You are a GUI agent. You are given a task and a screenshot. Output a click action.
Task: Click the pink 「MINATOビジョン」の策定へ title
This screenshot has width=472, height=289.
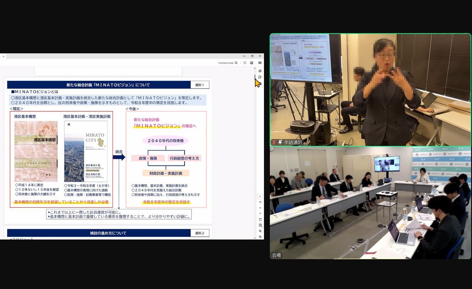point(164,125)
